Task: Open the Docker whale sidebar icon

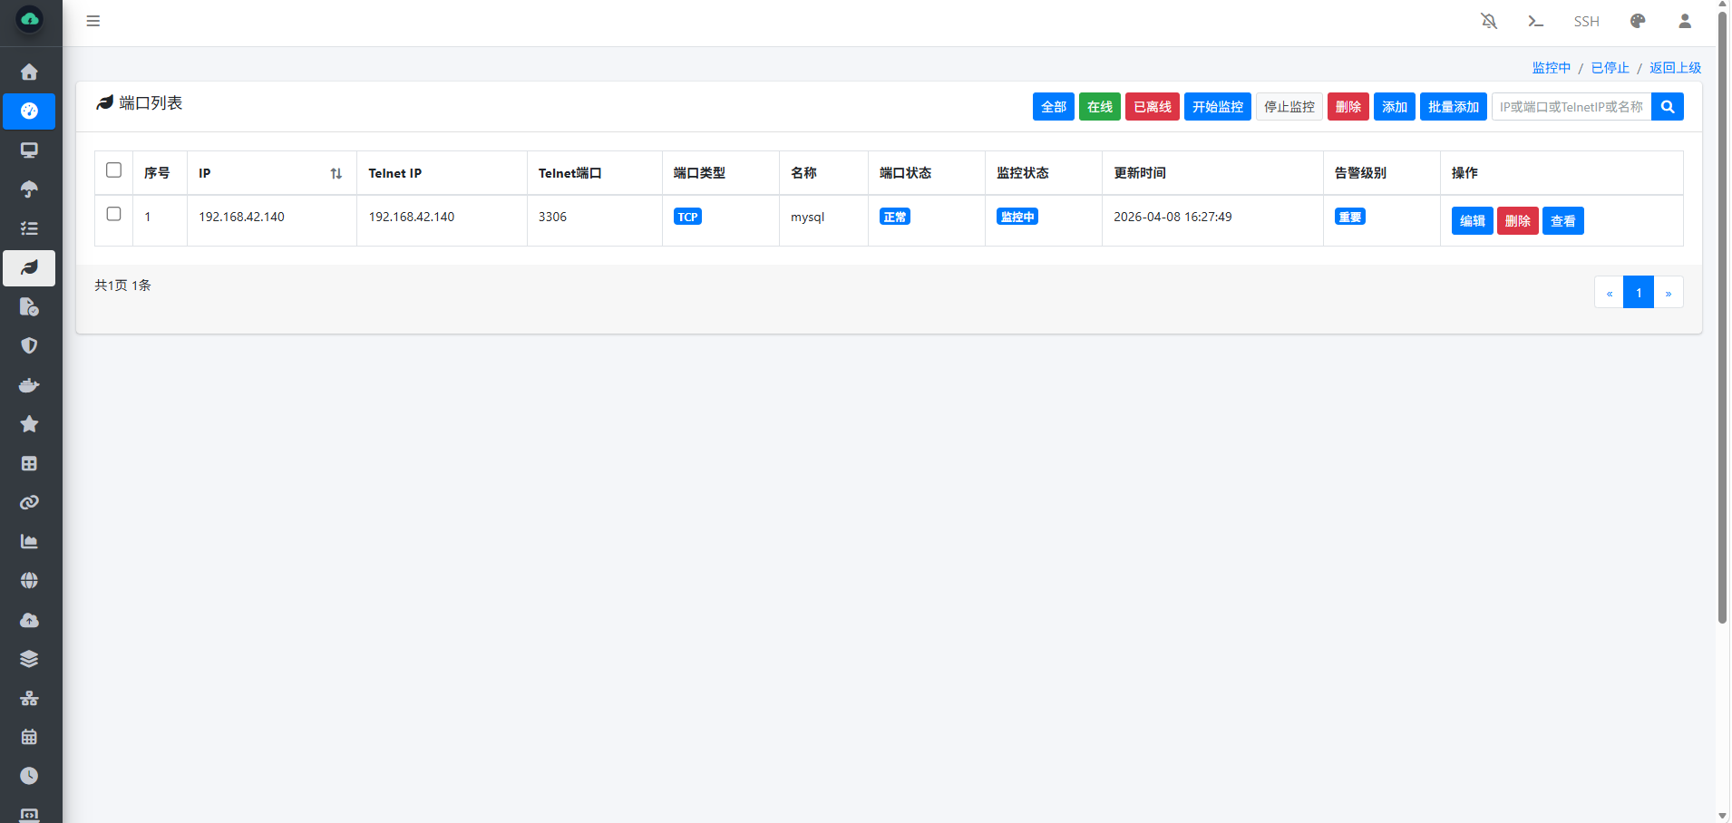Action: point(29,385)
